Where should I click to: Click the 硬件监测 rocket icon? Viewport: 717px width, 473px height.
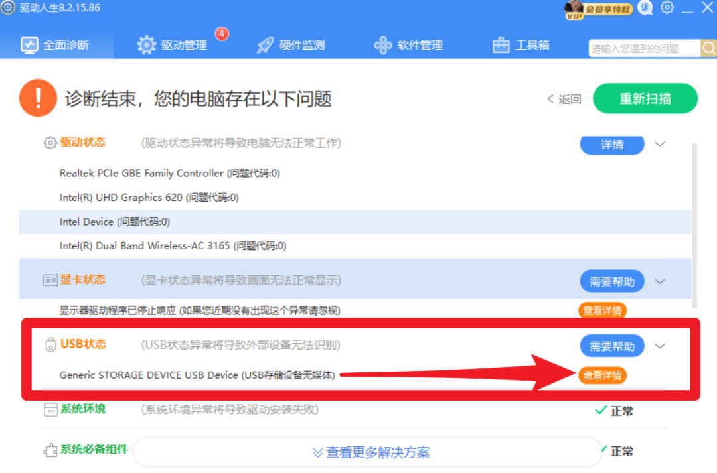[x=265, y=45]
